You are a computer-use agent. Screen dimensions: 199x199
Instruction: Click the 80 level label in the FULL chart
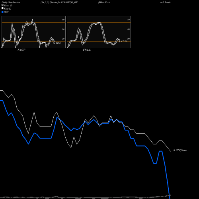pyautogui.click(x=129, y=20)
